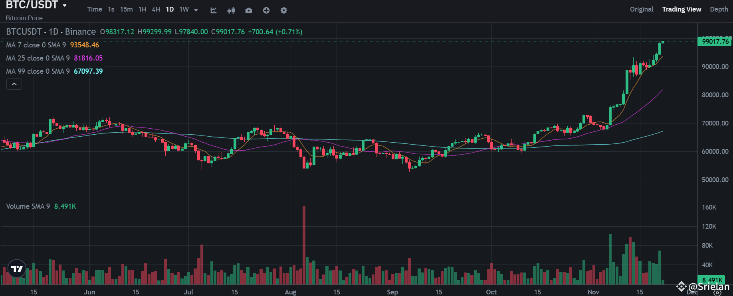Screen dimensions: 733x296
Task: Click the 90000.00 price axis label
Action: (x=715, y=67)
